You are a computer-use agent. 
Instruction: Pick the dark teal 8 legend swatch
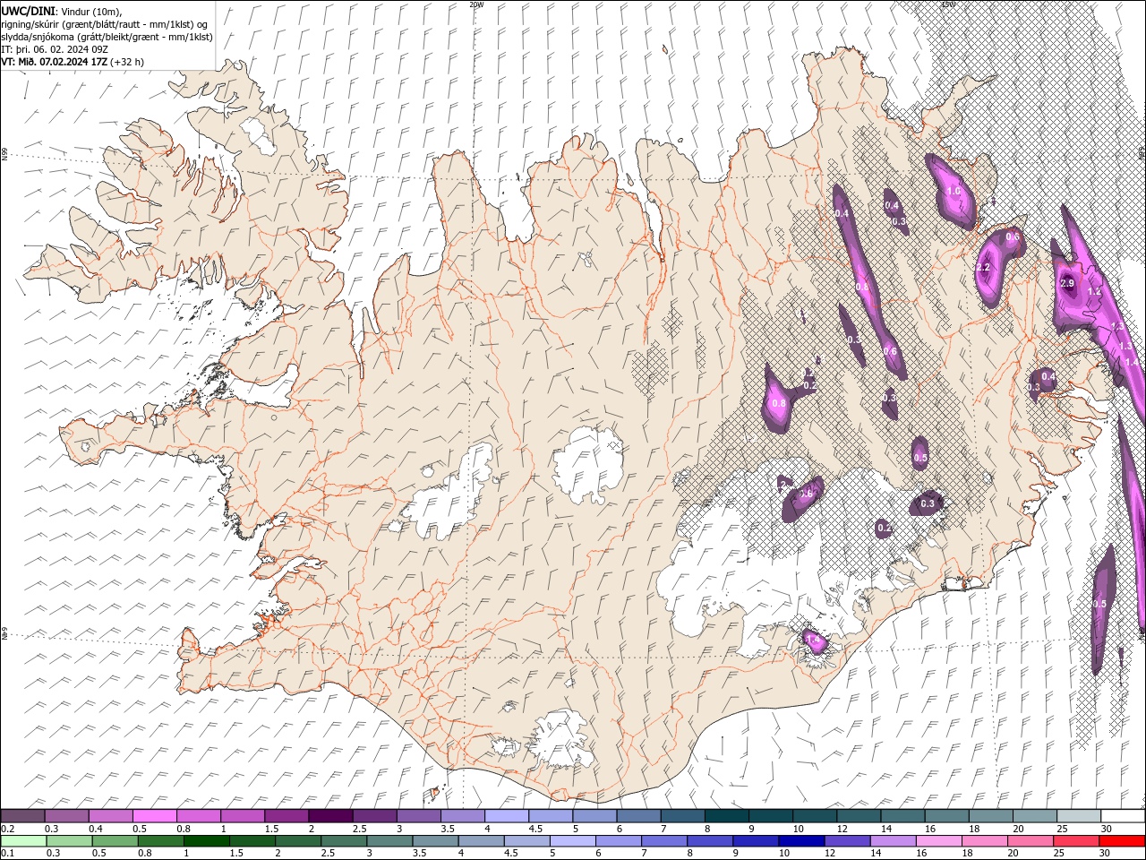726,815
